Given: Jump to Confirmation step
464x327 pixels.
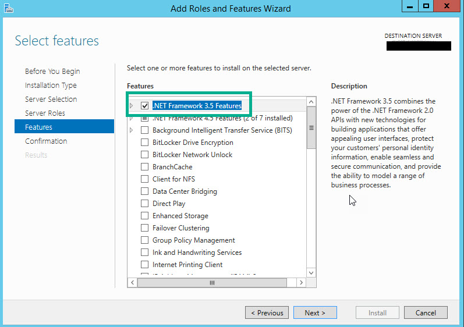Looking at the screenshot, I should click(46, 141).
